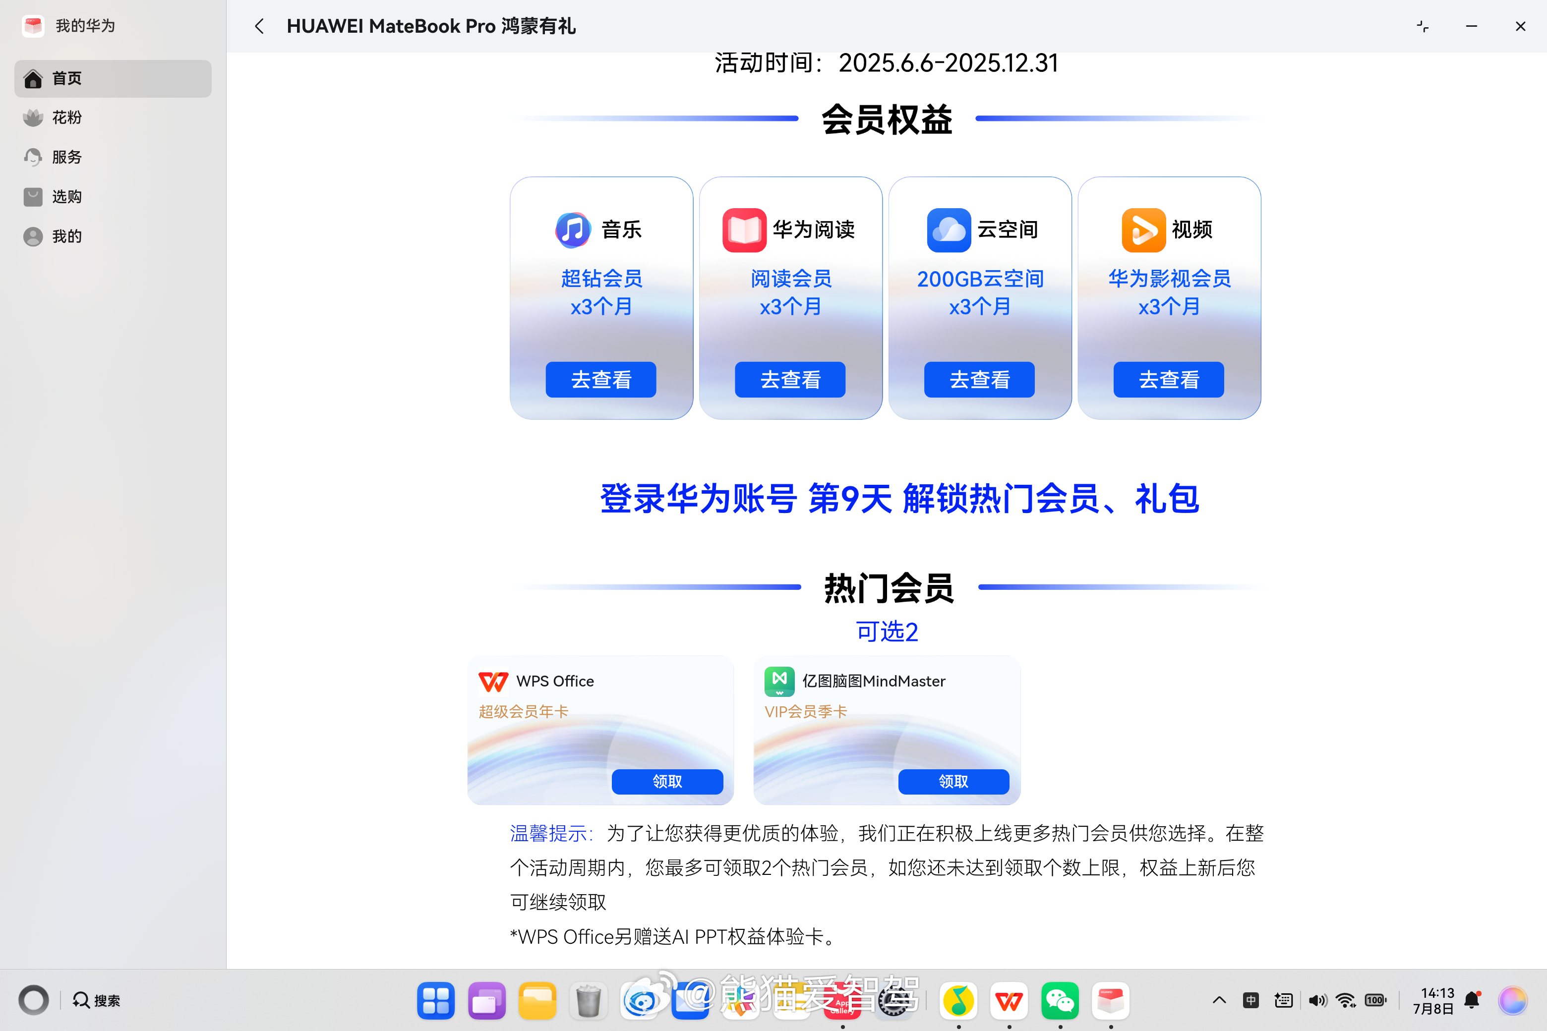This screenshot has height=1031, width=1547.
Task: Click the 华为阅读 reading app icon
Action: click(x=744, y=230)
